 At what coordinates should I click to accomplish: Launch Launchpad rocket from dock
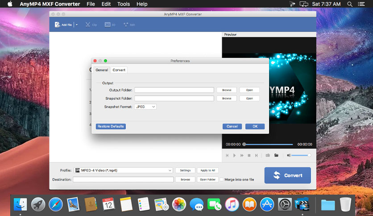pos(38,204)
